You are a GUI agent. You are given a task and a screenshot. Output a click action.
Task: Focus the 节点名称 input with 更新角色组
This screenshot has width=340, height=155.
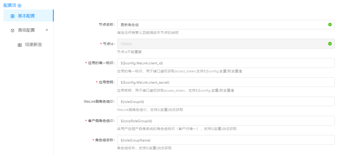[221, 25]
